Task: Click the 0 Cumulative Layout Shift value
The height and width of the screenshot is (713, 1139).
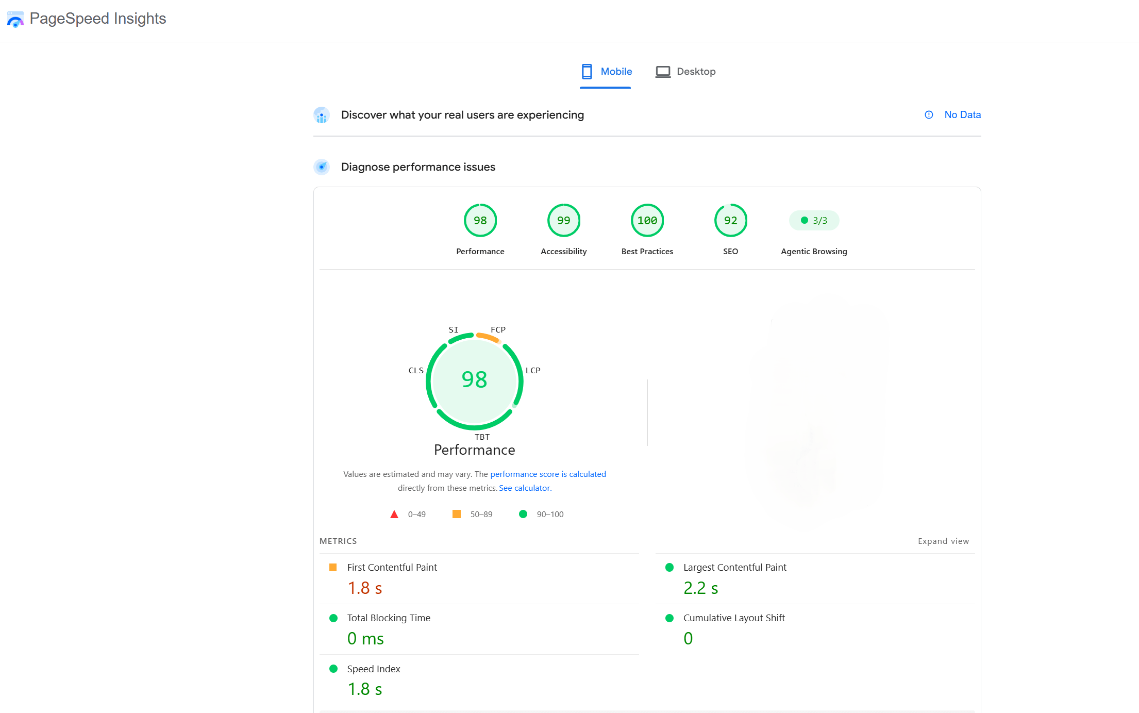Action: pos(688,639)
